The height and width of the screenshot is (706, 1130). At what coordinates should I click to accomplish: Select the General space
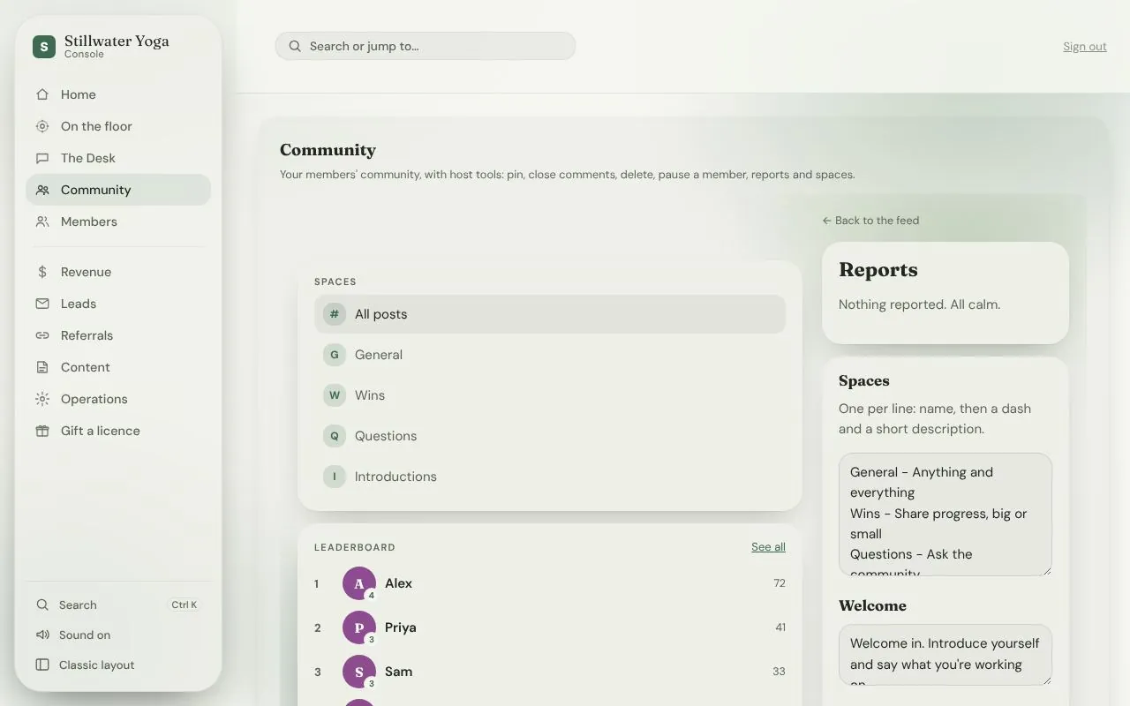pos(550,355)
